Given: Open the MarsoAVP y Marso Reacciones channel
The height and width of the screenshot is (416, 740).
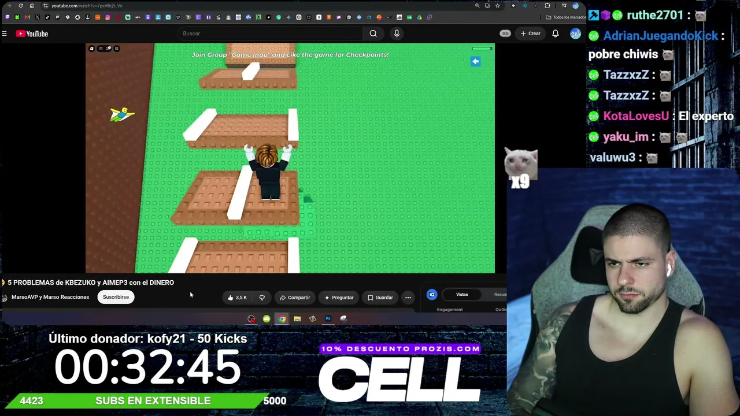Looking at the screenshot, I should [50, 297].
